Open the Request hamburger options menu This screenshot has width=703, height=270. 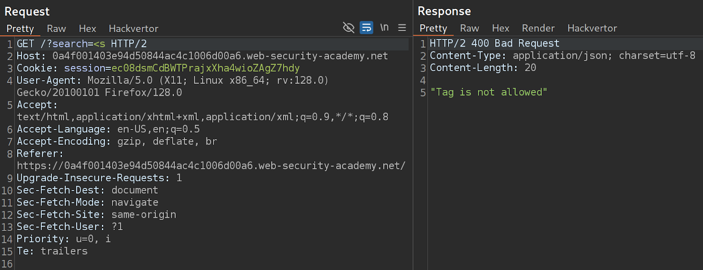click(x=402, y=28)
